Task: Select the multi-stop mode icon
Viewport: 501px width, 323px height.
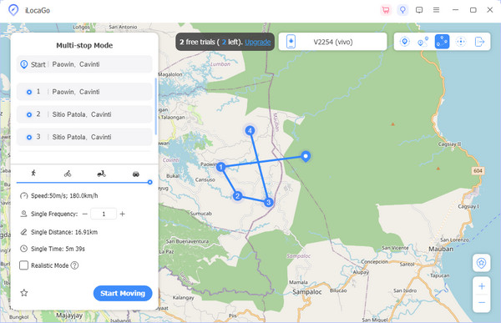Action: tap(442, 42)
